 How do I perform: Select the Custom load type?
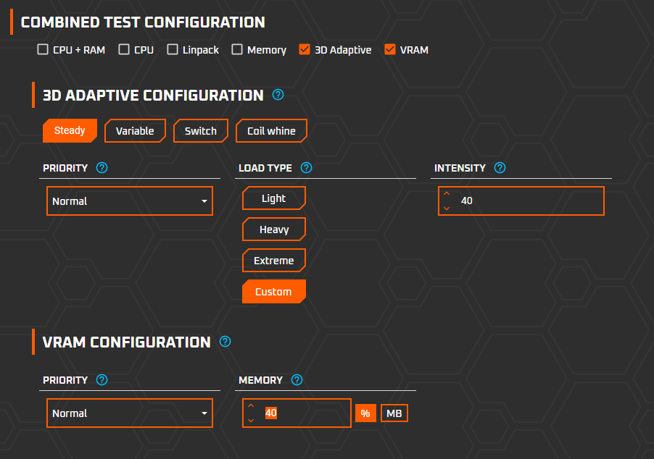(x=274, y=292)
